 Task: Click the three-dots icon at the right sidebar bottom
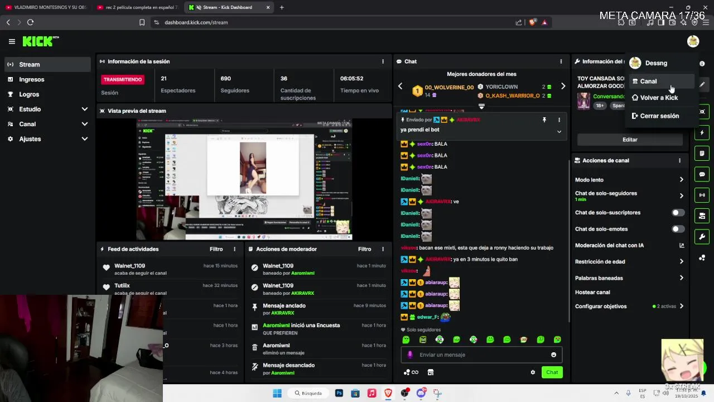[x=702, y=257]
